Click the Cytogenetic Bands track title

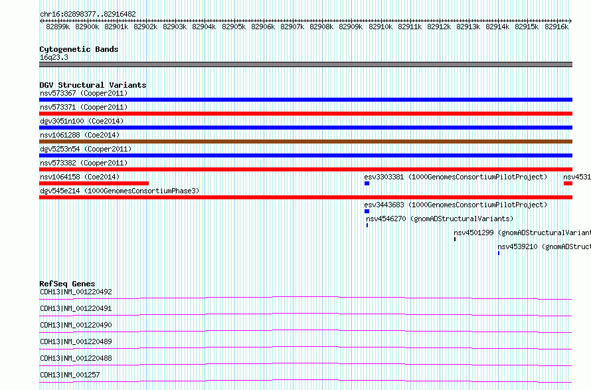point(79,49)
